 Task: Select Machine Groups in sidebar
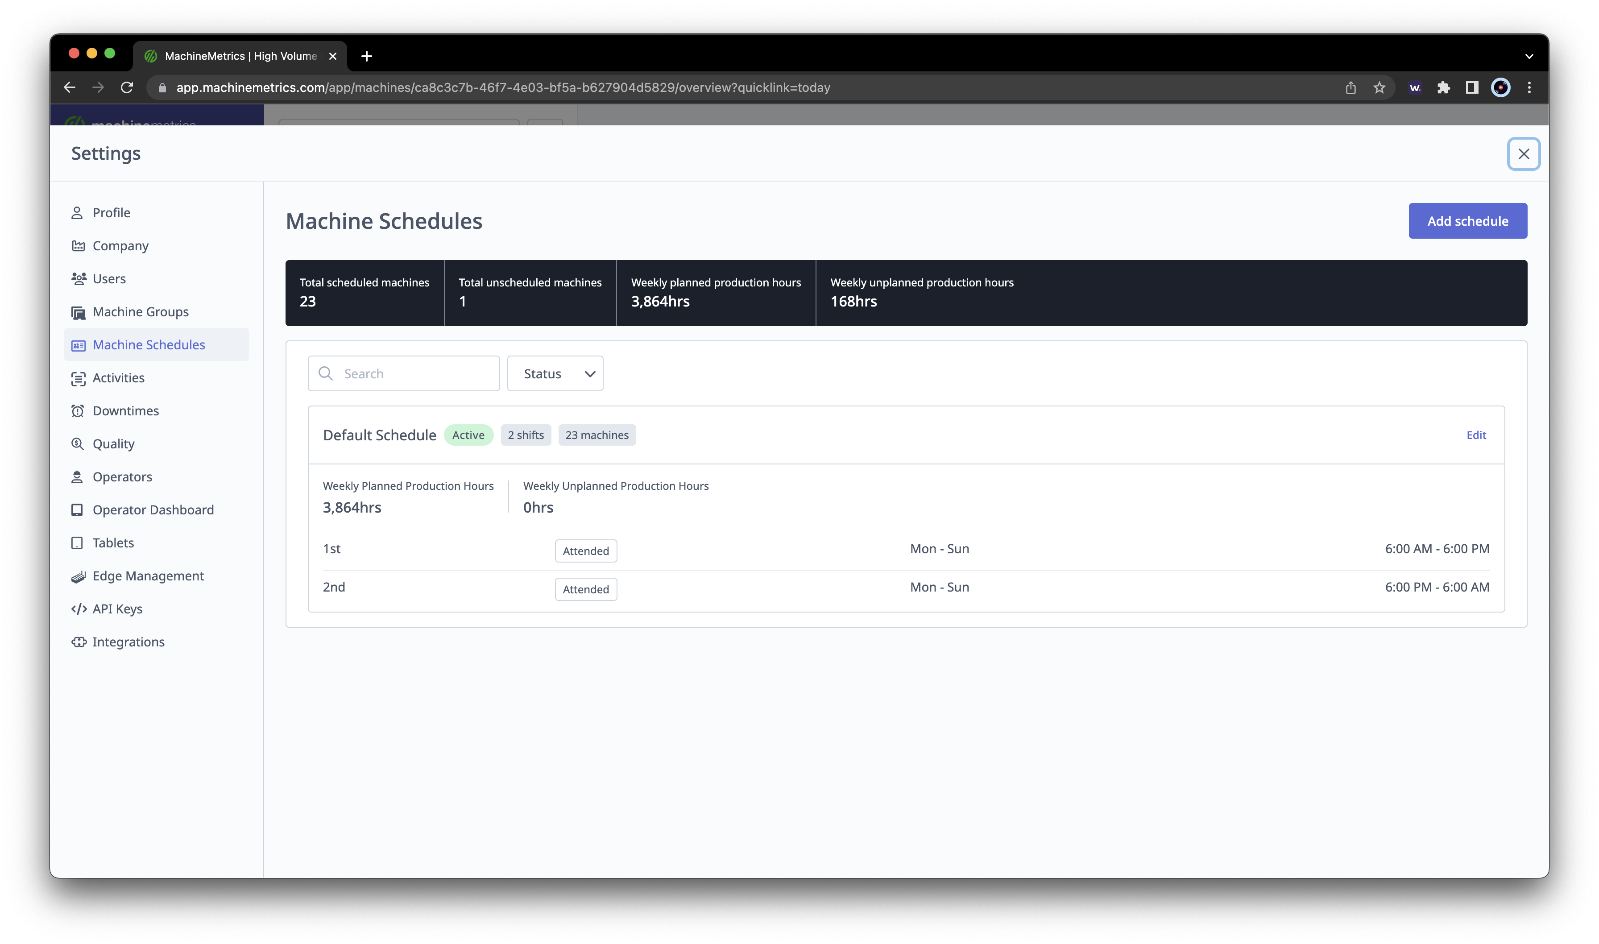point(157,312)
